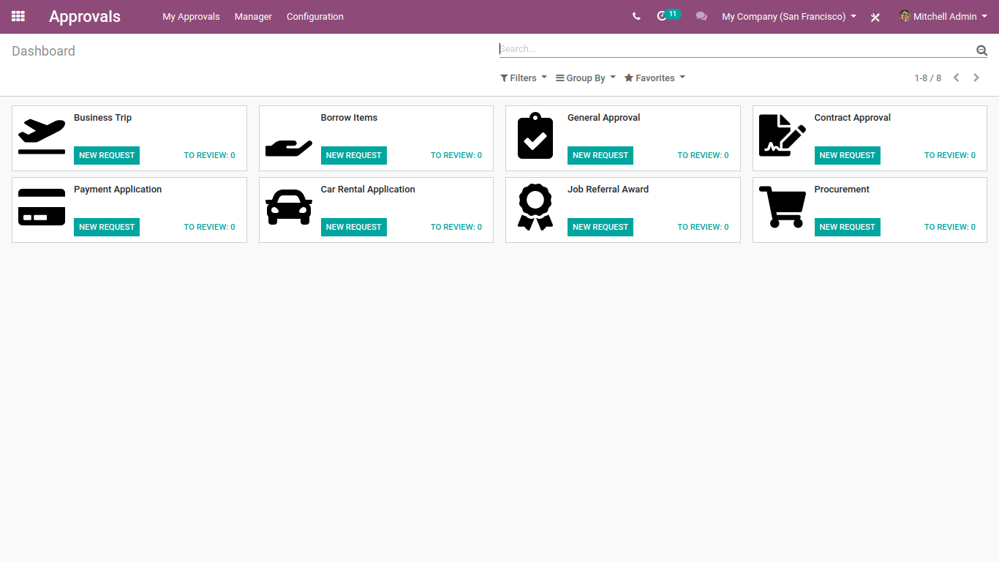The height and width of the screenshot is (562, 999).
Task: Open Borrow Items To Review link
Action: (x=456, y=155)
